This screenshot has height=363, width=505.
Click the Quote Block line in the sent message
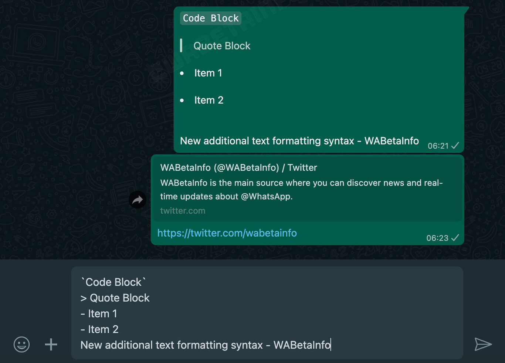[222, 45]
